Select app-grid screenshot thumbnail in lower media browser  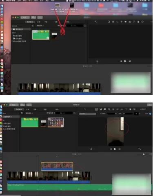coord(55,122)
